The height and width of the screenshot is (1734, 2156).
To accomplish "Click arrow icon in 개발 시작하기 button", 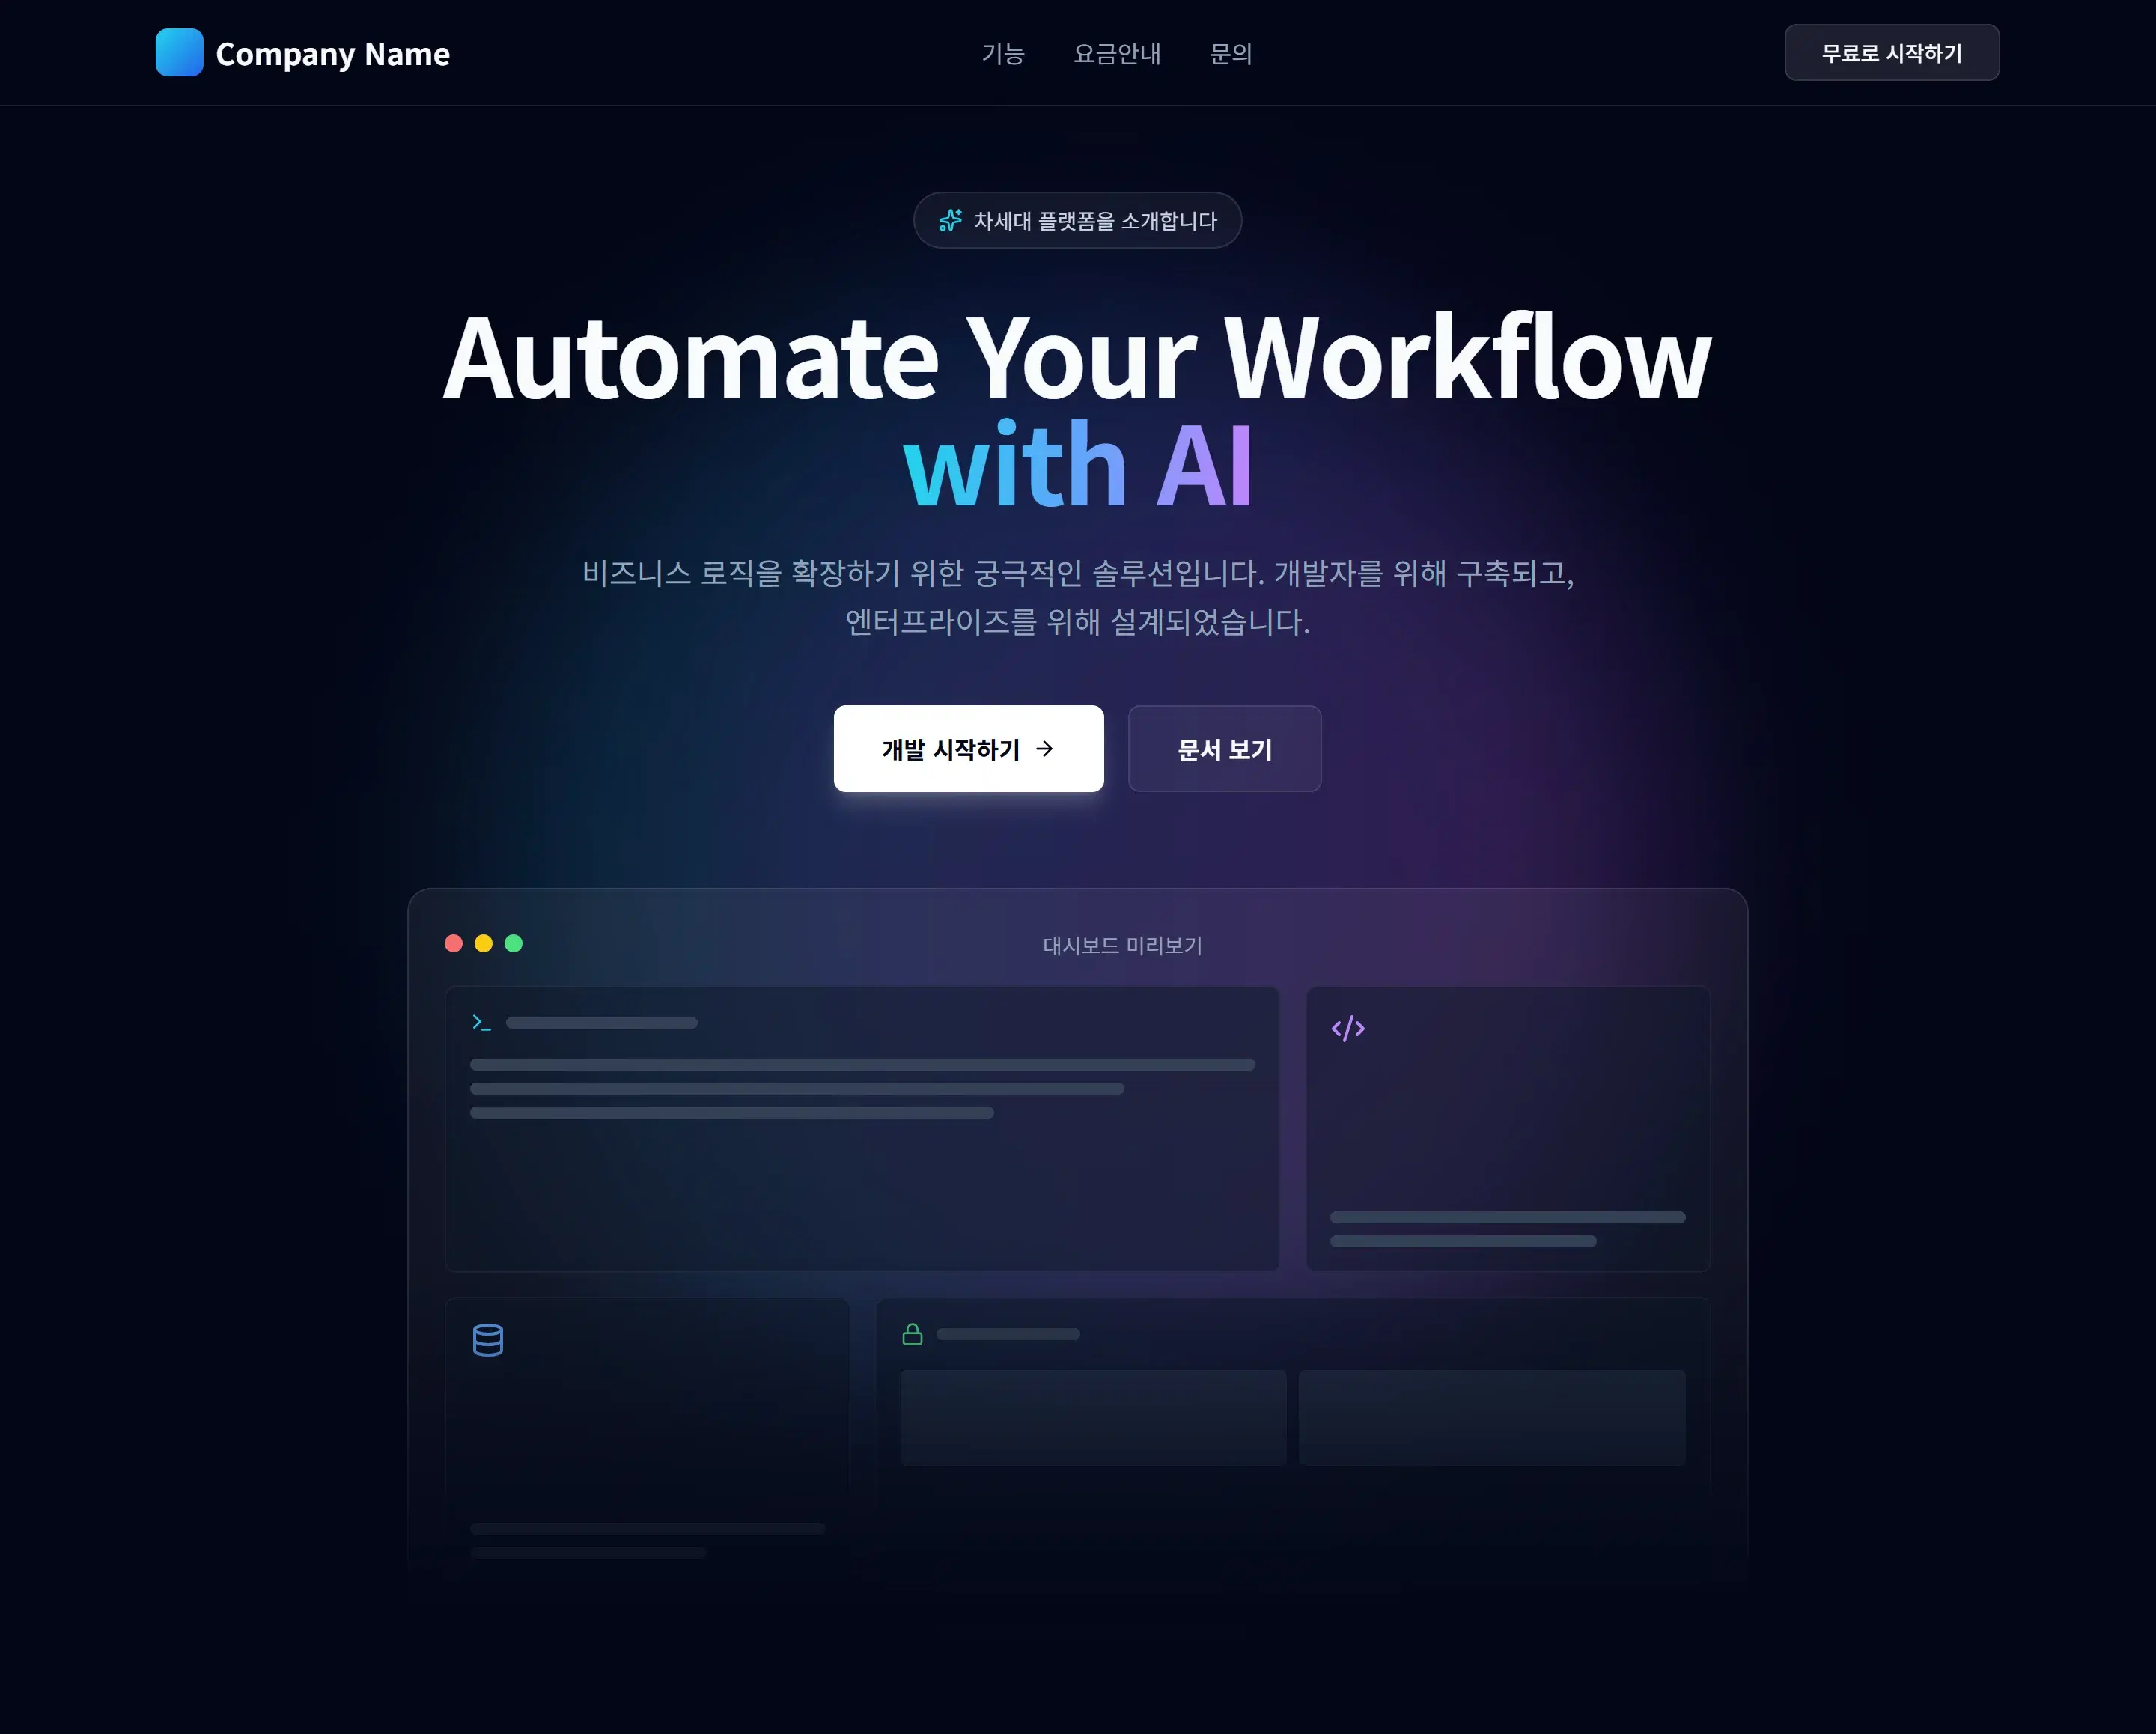I will (1045, 749).
